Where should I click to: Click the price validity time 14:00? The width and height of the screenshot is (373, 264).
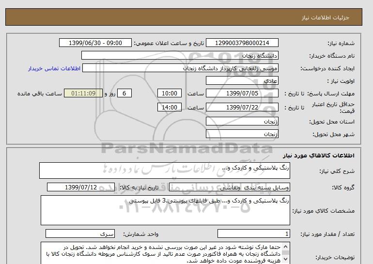pos(170,107)
